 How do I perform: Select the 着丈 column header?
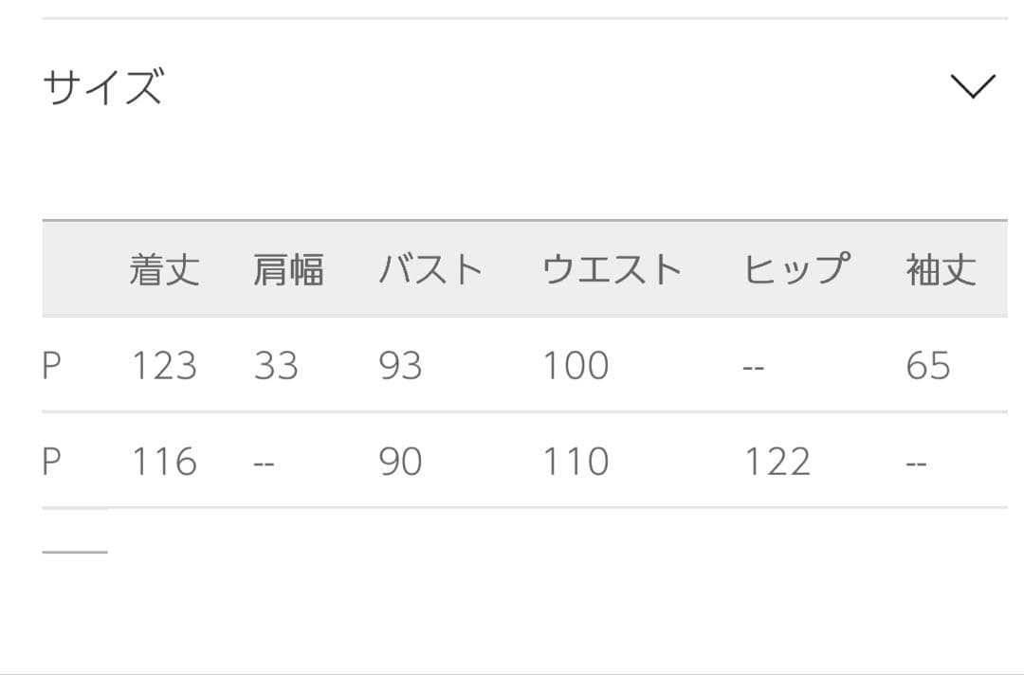click(x=165, y=270)
